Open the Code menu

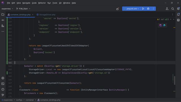click(x=34, y=3)
